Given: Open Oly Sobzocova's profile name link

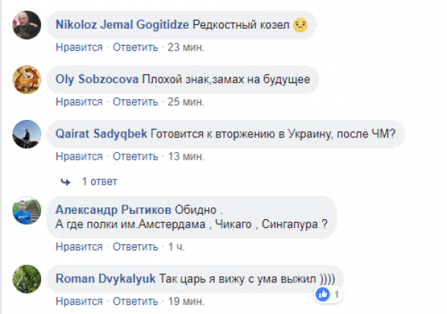Looking at the screenshot, I should click(96, 79).
